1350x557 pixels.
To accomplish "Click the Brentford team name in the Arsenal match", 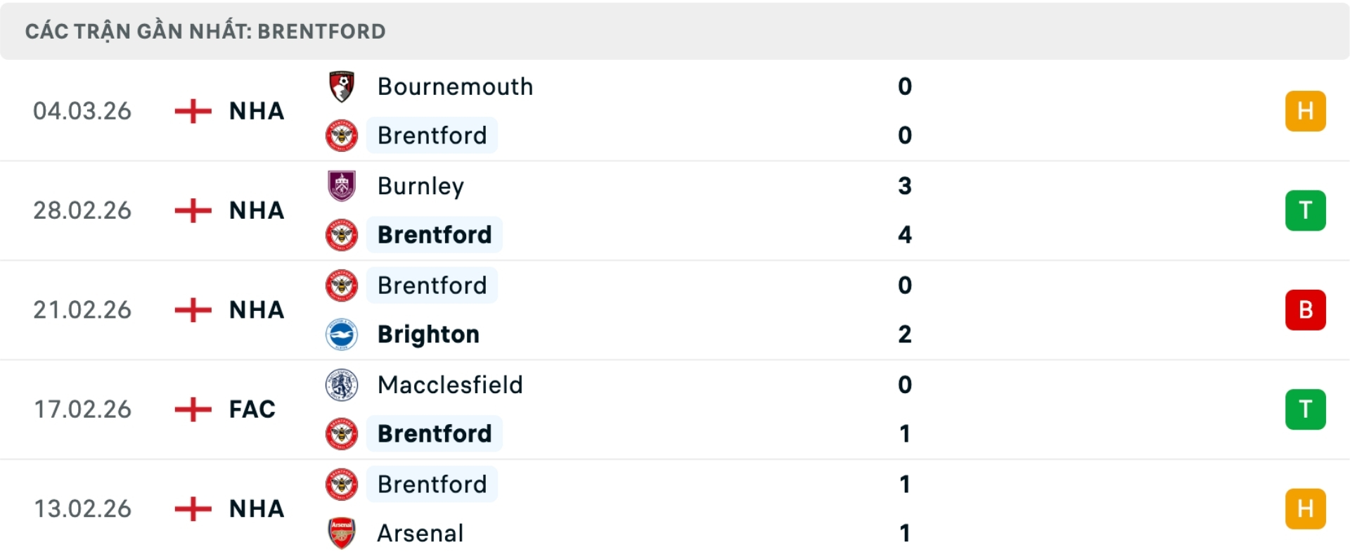I will (432, 484).
